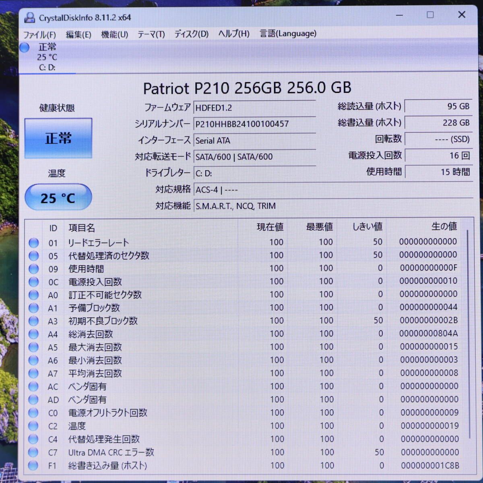Click the disk title Patriot P210 256GB
This screenshot has height=483, width=483.
247,88
